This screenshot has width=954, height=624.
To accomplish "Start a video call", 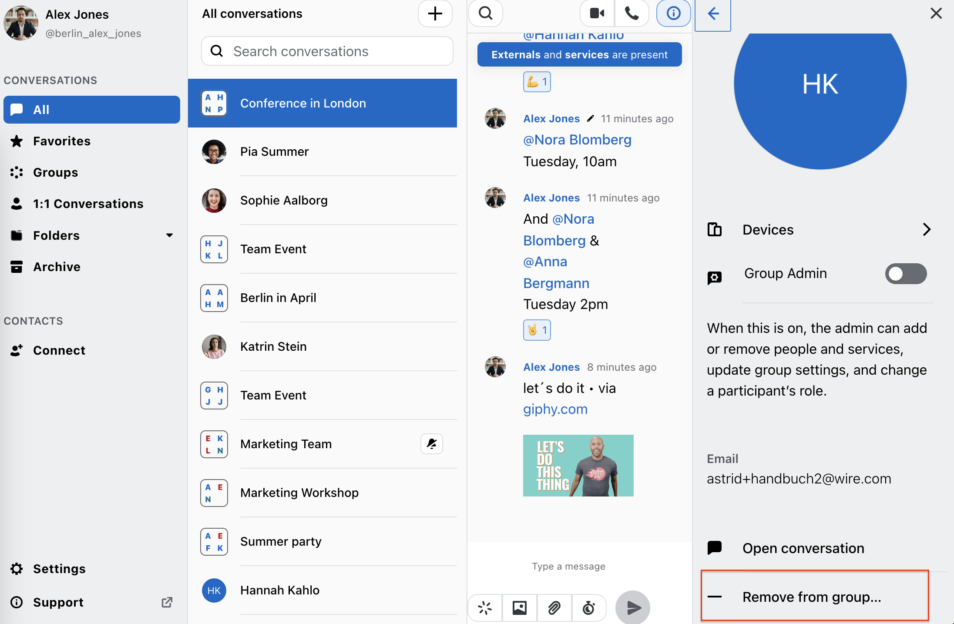I will click(x=597, y=13).
